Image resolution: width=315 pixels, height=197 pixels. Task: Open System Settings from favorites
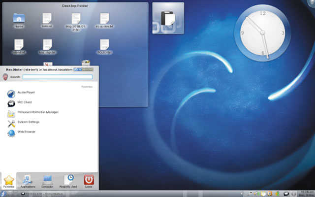23,123
